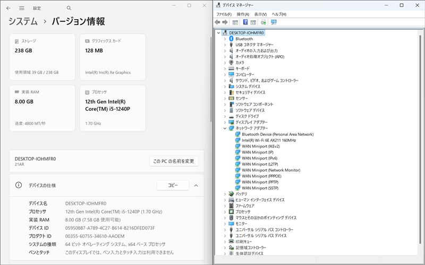Image resolution: width=425 pixels, height=265 pixels.
Task: Collapse the デバイスの仕様 section chevron
Action: (x=196, y=185)
